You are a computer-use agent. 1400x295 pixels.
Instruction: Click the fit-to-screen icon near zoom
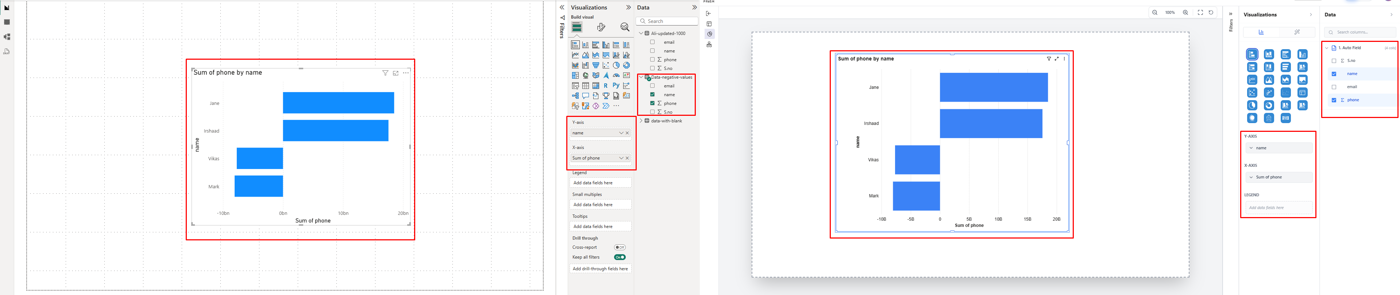click(1200, 12)
